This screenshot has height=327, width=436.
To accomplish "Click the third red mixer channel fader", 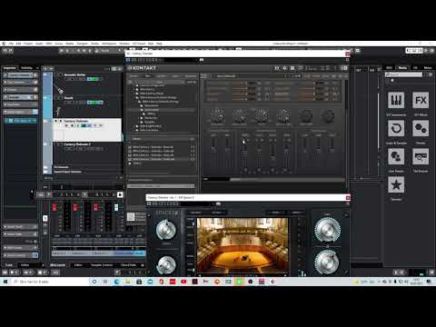I will point(95,207).
